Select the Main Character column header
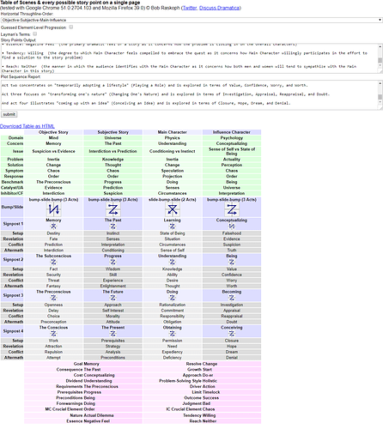This screenshot has height=429, width=383. pyautogui.click(x=173, y=132)
